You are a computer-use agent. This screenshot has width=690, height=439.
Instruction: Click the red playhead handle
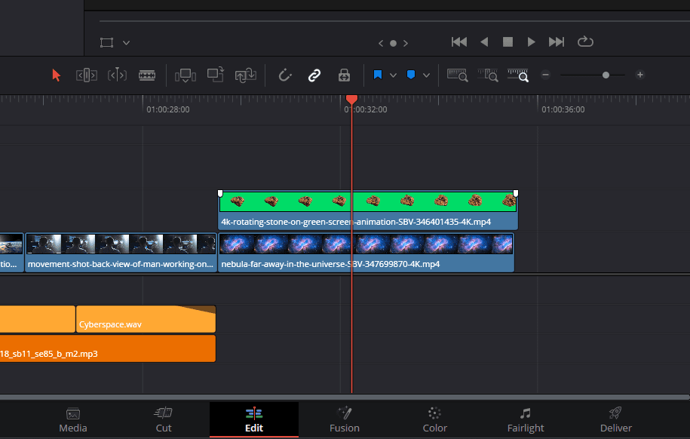pos(351,99)
